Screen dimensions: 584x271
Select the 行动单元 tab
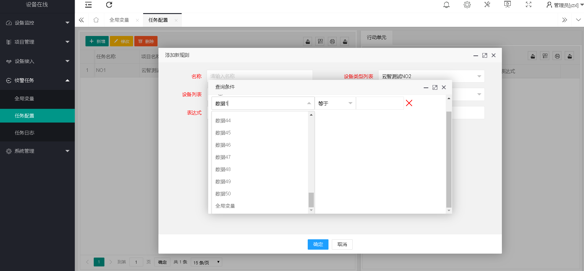(x=377, y=37)
